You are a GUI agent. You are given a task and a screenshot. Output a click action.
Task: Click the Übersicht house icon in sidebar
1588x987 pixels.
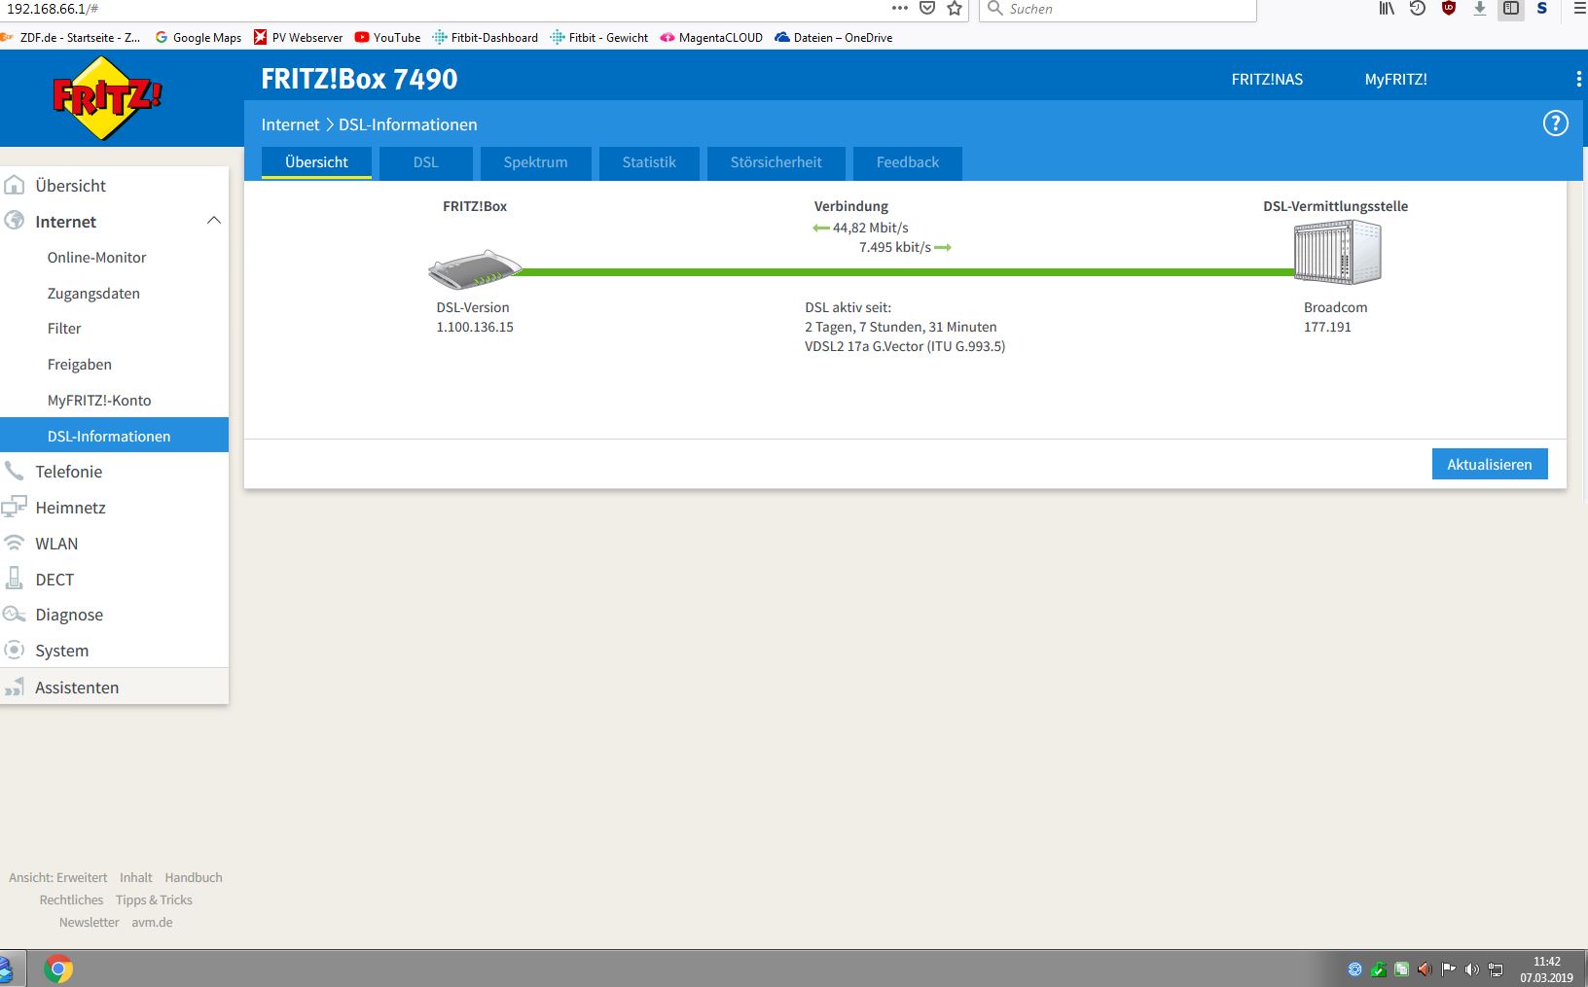[15, 185]
